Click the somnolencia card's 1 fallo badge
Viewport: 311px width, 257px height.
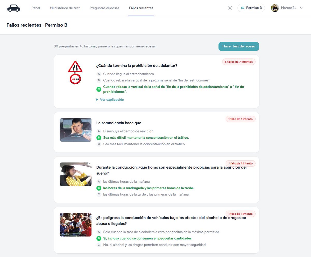pos(241,119)
